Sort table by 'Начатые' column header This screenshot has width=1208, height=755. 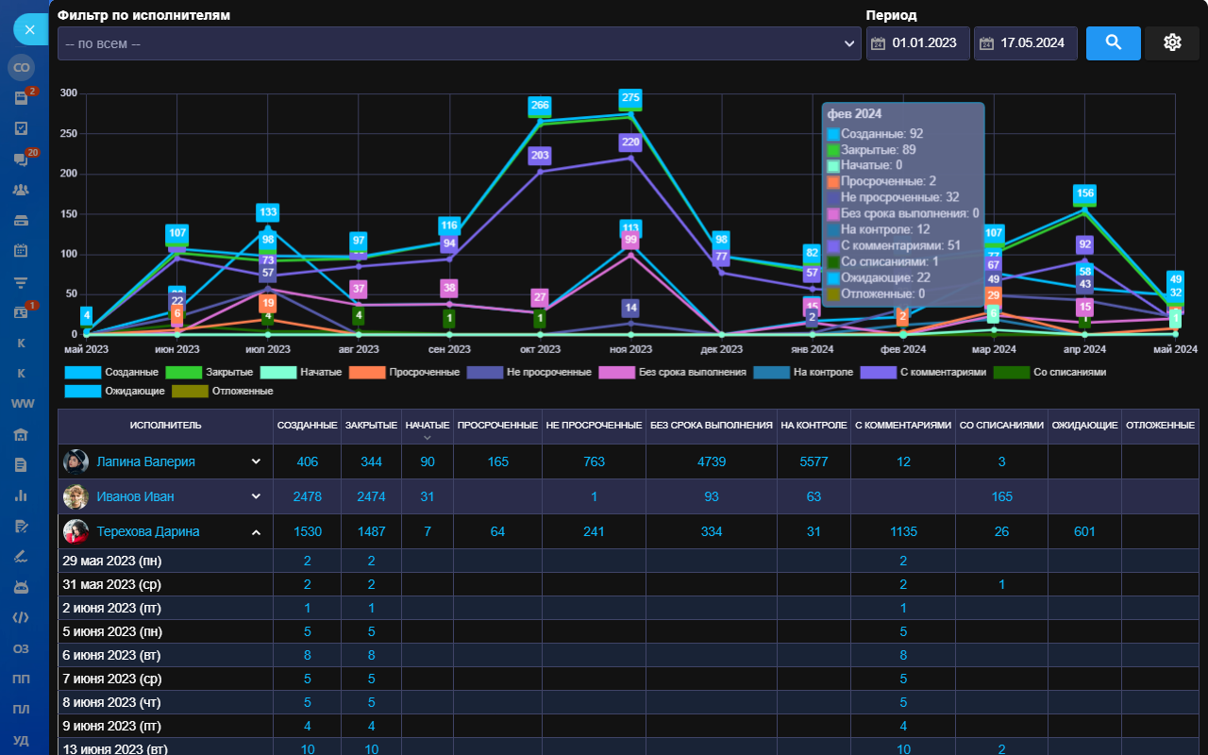(x=427, y=426)
